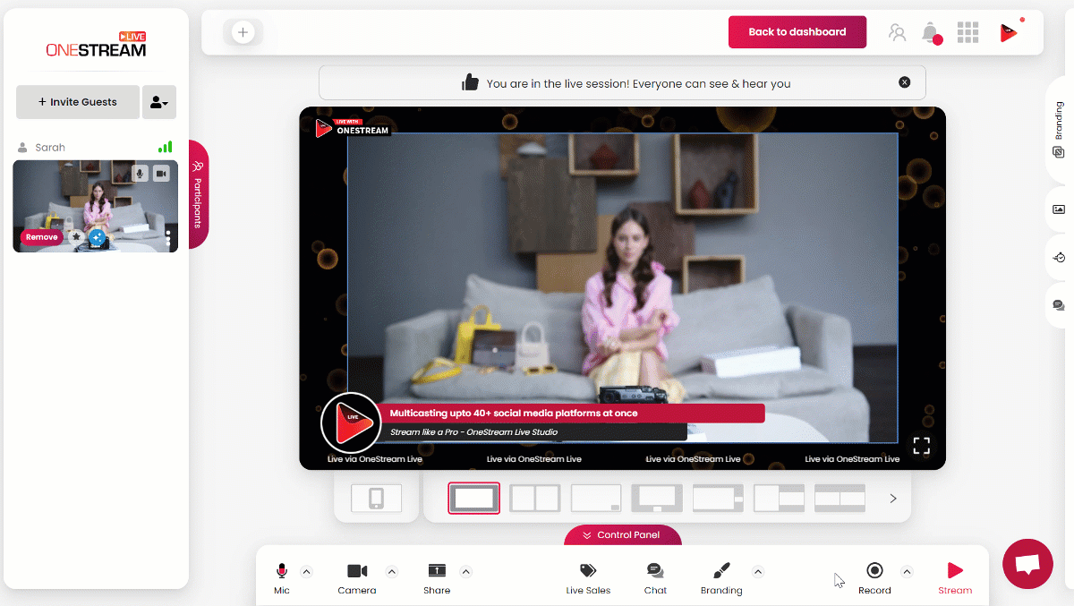
Task: Expand the Mic options arrow
Action: [307, 572]
